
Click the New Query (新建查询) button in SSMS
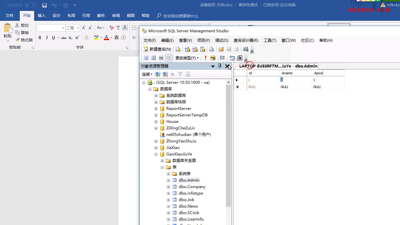157,49
